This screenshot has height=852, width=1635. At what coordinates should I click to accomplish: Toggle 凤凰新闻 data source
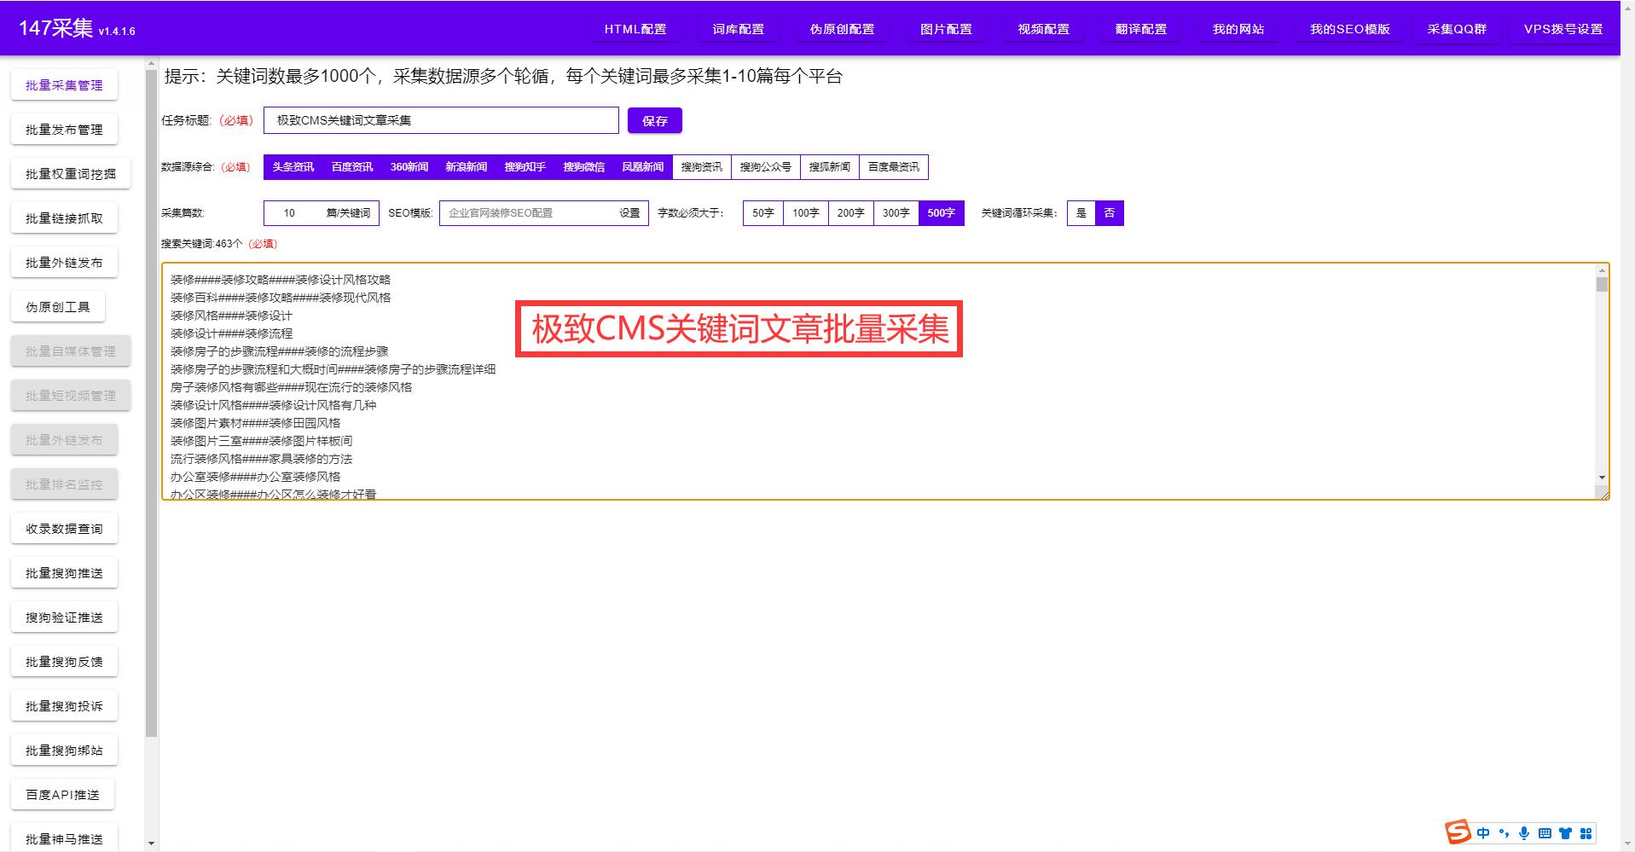[642, 167]
